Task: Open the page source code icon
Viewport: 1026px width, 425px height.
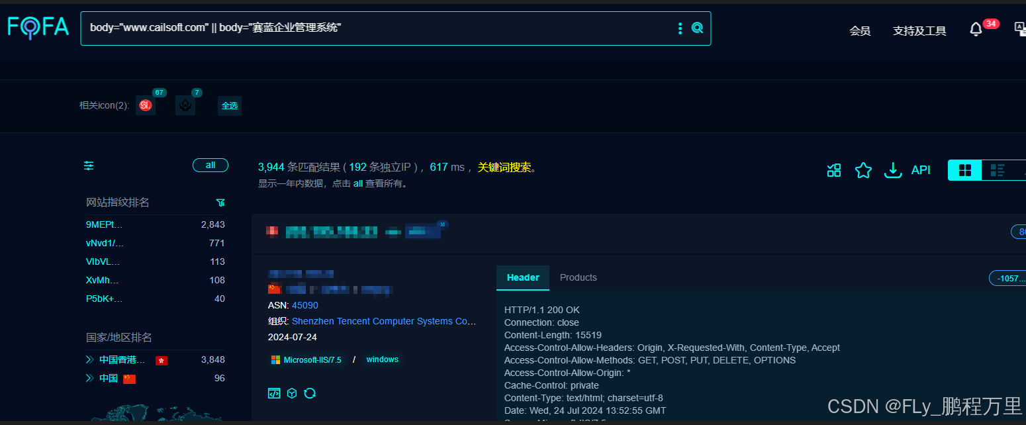Action: pyautogui.click(x=274, y=393)
